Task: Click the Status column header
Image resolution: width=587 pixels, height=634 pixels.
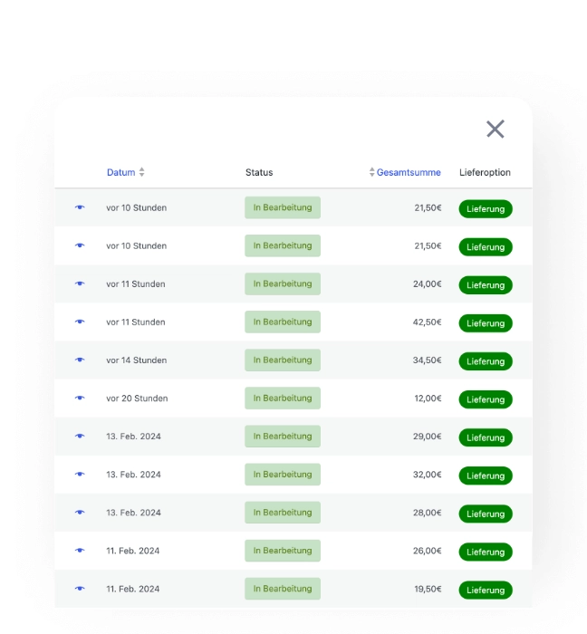Action: click(258, 172)
